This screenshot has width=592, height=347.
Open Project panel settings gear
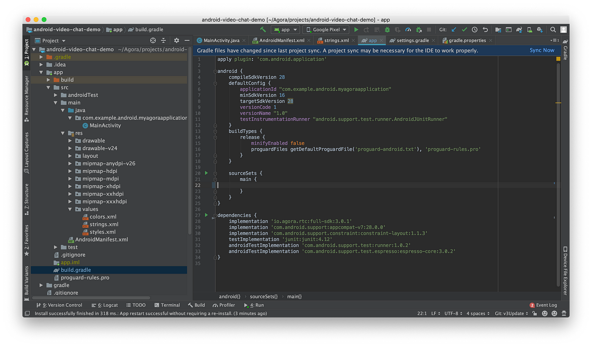(x=176, y=41)
